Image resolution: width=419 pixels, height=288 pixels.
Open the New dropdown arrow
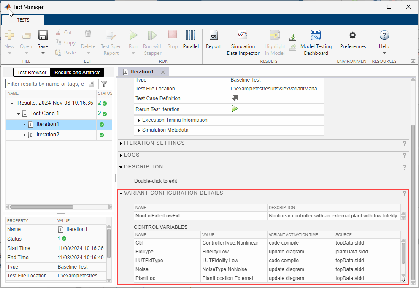[9, 53]
